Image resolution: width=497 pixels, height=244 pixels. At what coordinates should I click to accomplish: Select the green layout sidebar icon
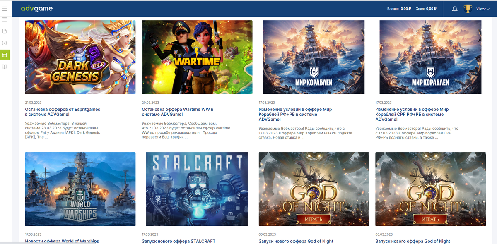pos(5,55)
